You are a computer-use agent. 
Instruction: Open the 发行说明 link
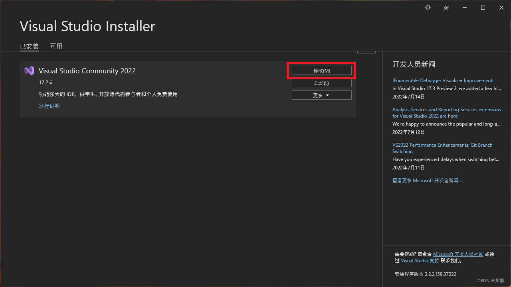point(49,106)
